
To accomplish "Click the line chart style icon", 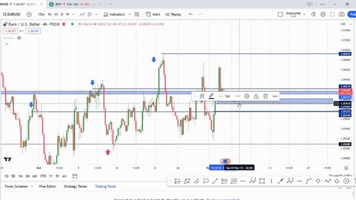I will [82, 14].
